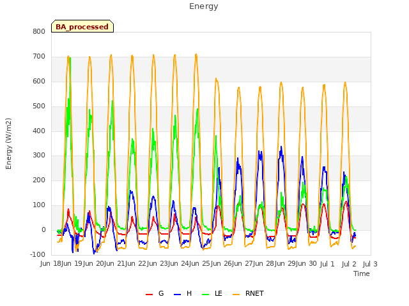Click the red G legend color marker
Screen dimensions: 409x306
149,295
